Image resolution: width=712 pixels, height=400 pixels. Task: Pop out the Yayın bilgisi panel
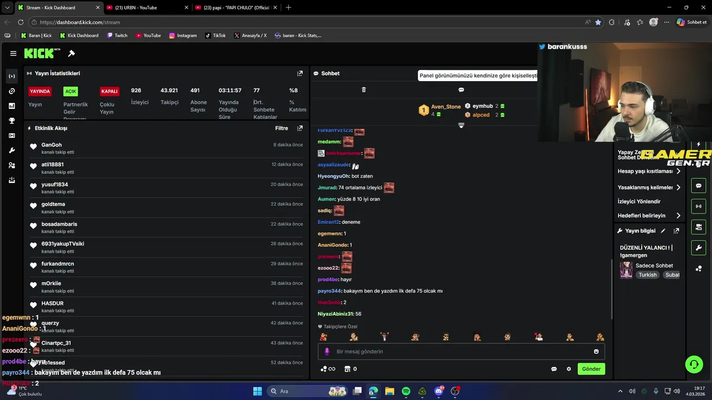click(676, 231)
